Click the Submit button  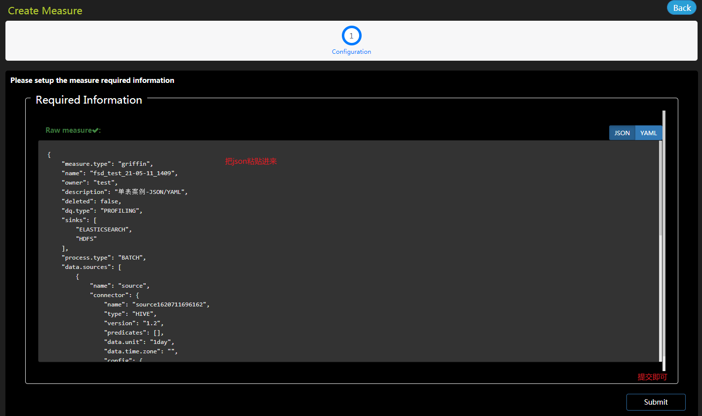pos(656,402)
